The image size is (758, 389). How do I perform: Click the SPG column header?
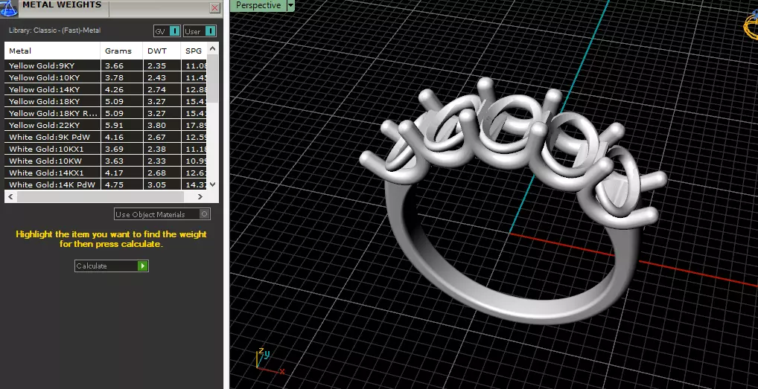pyautogui.click(x=194, y=51)
